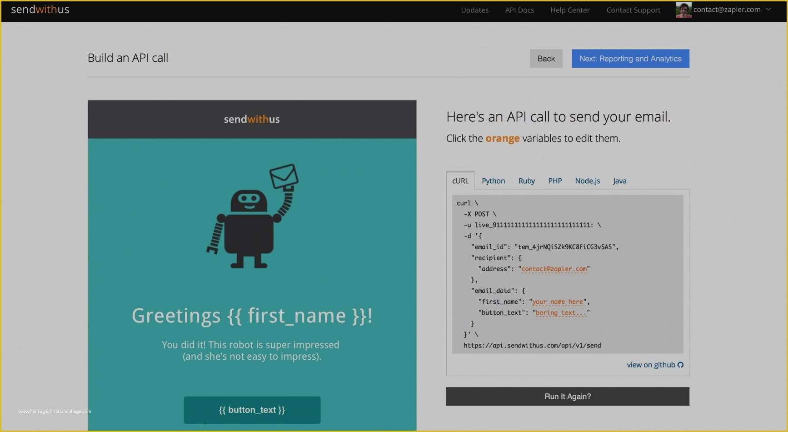
Task: Open the user avatar next to contact@zapier.com
Action: tap(683, 10)
